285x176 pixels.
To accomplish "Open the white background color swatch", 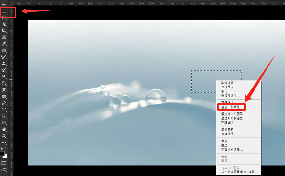I will tap(5, 156).
